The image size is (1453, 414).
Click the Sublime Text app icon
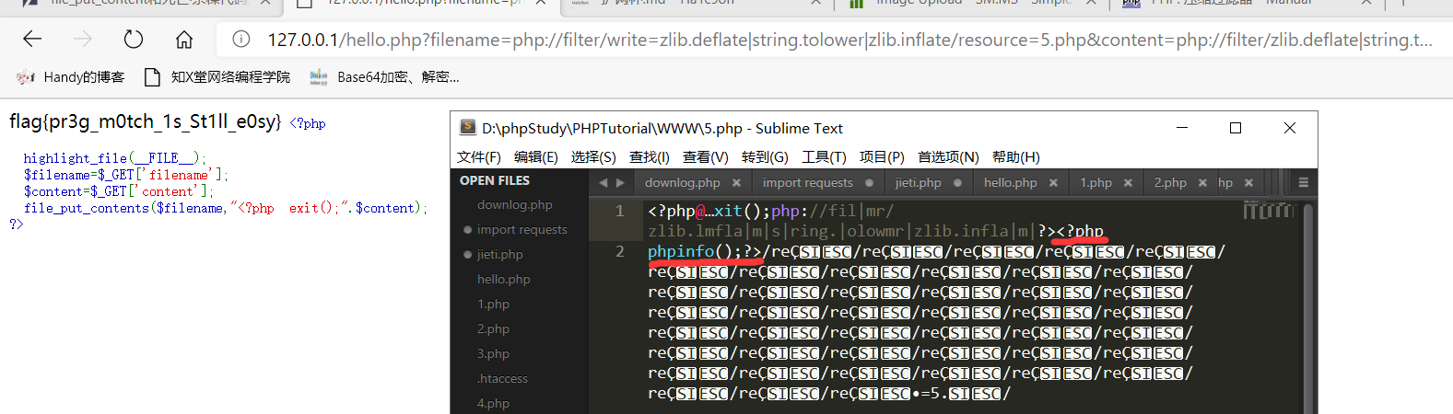pyautogui.click(x=468, y=128)
